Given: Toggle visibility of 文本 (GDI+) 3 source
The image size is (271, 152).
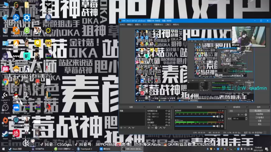Looking at the screenshot, I should pos(166,114).
